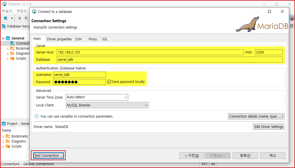Image resolution: width=295 pixels, height=168 pixels.
Task: Click the new connection plug icon in toolbar
Action: (6, 18)
